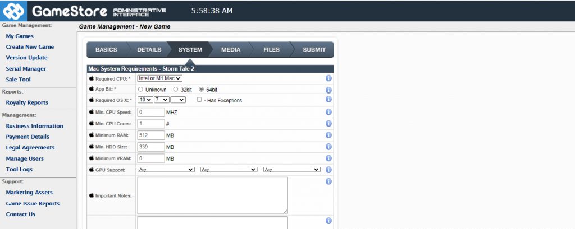Open the OS X major version dropdown
The image size is (575, 229).
(x=145, y=100)
